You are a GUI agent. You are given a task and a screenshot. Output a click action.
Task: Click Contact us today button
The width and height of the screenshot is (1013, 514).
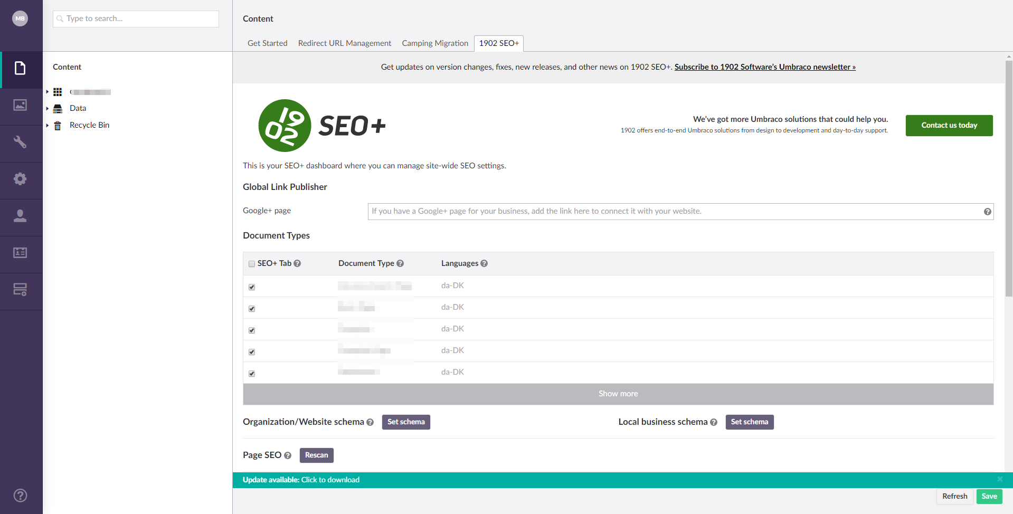(949, 126)
